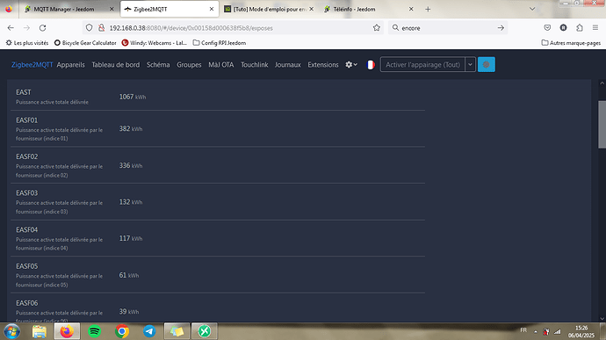This screenshot has width=606, height=340.
Task: Open Autres marque-pages folder
Action: coord(571,43)
